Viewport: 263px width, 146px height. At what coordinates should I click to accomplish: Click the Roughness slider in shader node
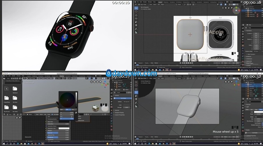point(58,137)
